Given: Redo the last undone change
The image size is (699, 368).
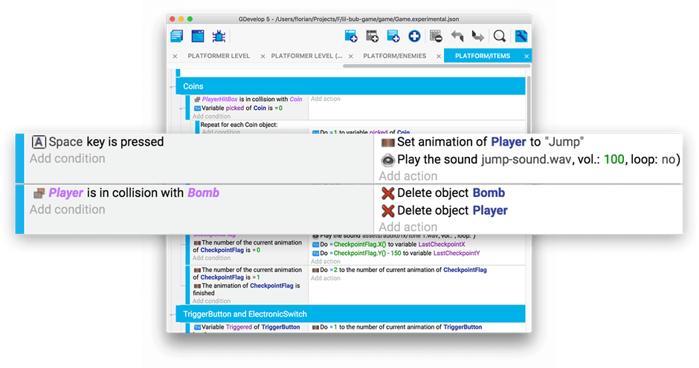Looking at the screenshot, I should 477,36.
